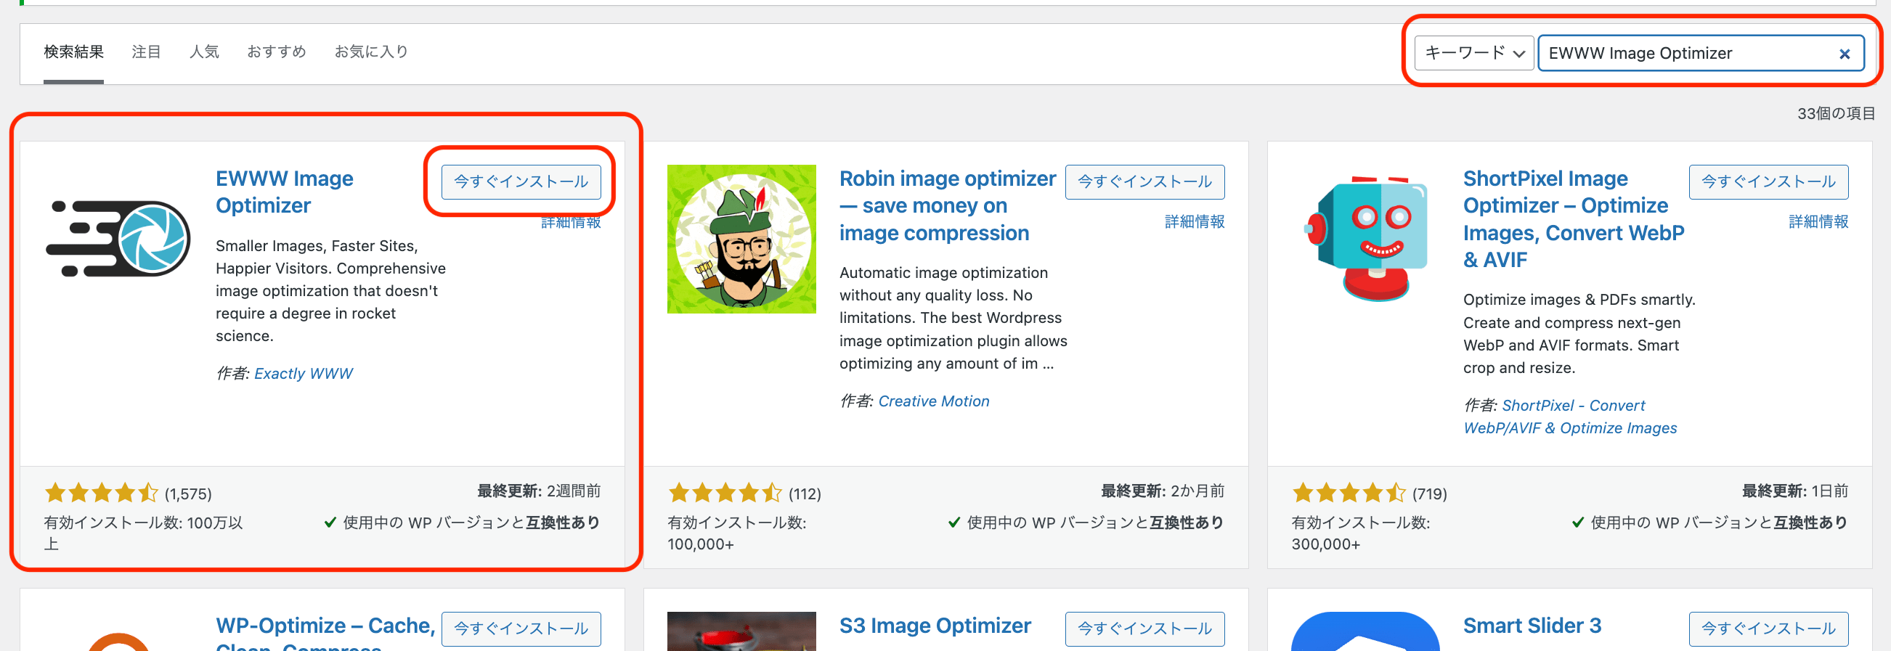The width and height of the screenshot is (1891, 651).
Task: Click 有効インストール数: 100,000+ text
Action: point(737,533)
